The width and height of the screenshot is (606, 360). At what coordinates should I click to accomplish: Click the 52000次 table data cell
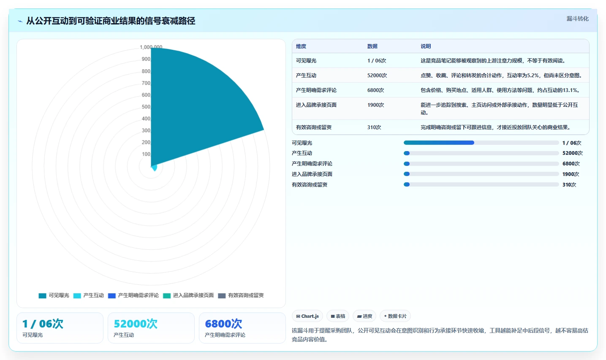[x=377, y=76]
